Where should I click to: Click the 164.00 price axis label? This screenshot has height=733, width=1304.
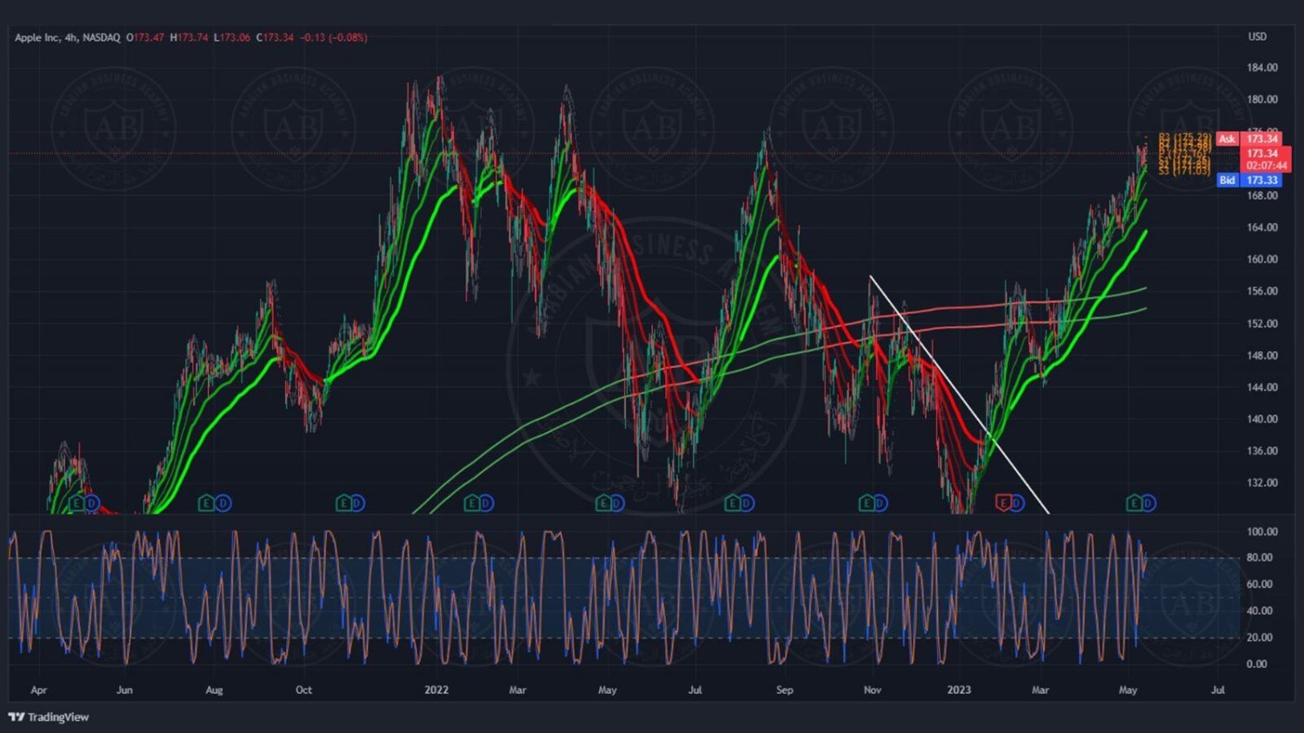(x=1262, y=228)
